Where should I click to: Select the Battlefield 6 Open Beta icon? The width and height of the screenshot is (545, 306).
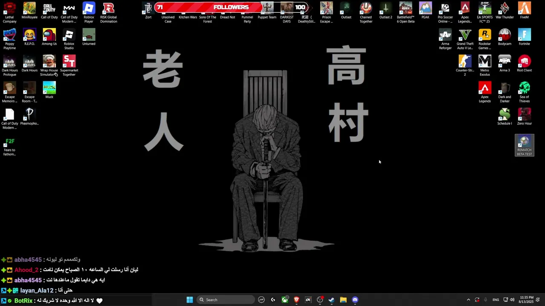tap(405, 13)
